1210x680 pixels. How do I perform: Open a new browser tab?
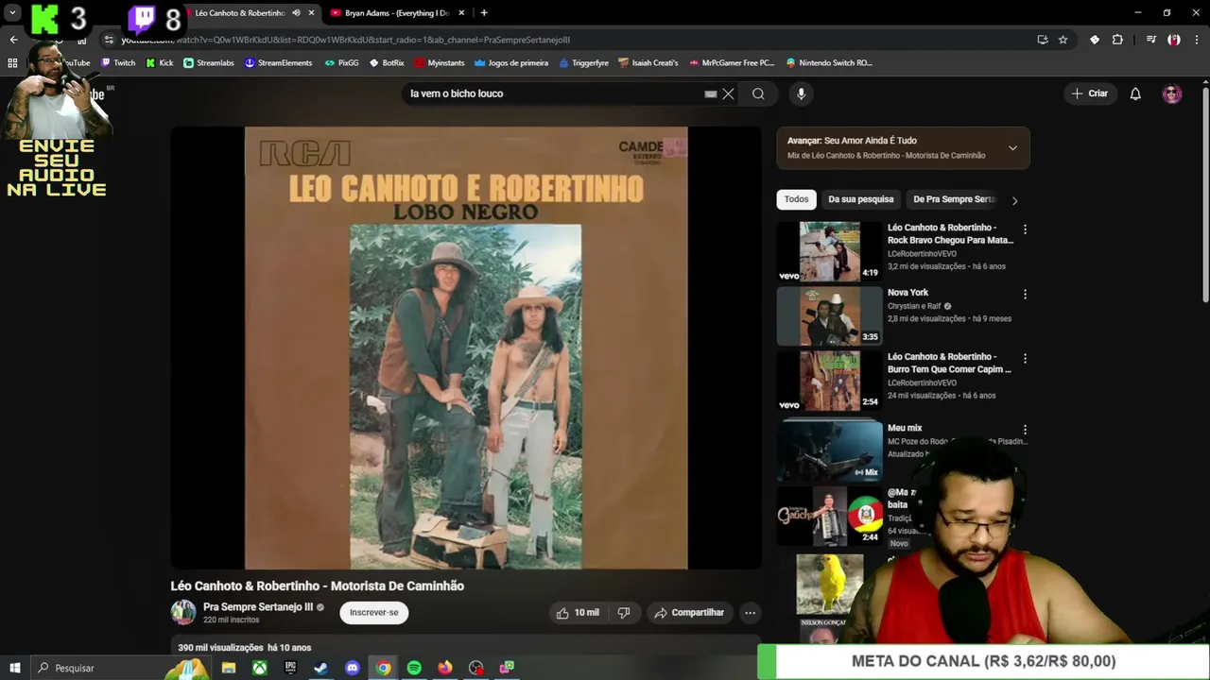pos(484,13)
